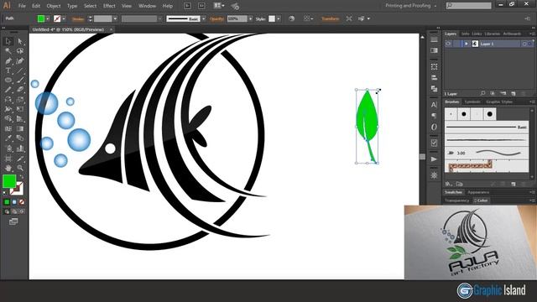The height and width of the screenshot is (302, 537).
Task: Open the Paragraph panel icon in dock
Action: 434,116
